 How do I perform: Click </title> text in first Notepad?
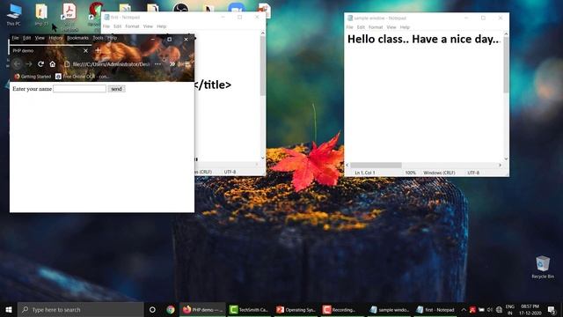point(213,85)
